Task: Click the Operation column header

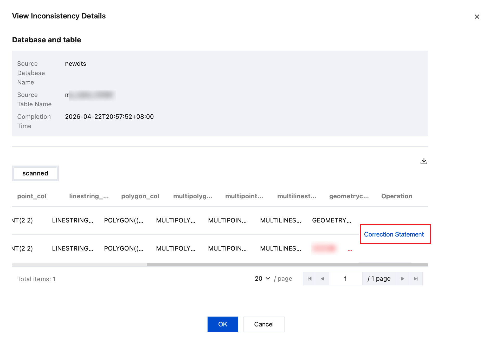Action: tap(397, 196)
